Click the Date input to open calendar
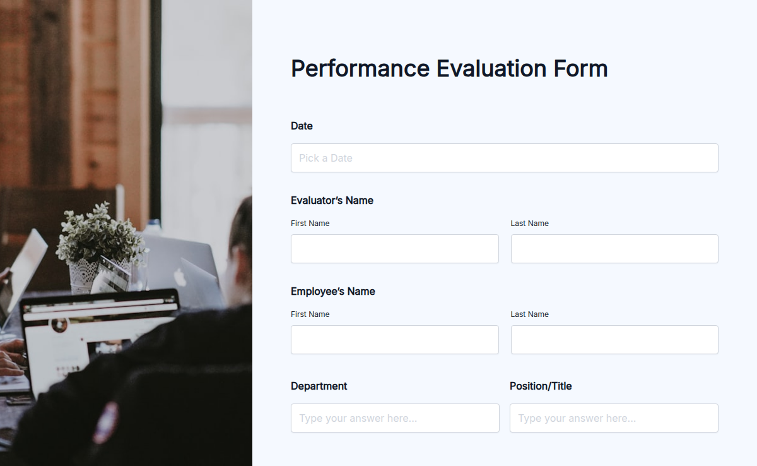The width and height of the screenshot is (757, 466). [x=504, y=158]
